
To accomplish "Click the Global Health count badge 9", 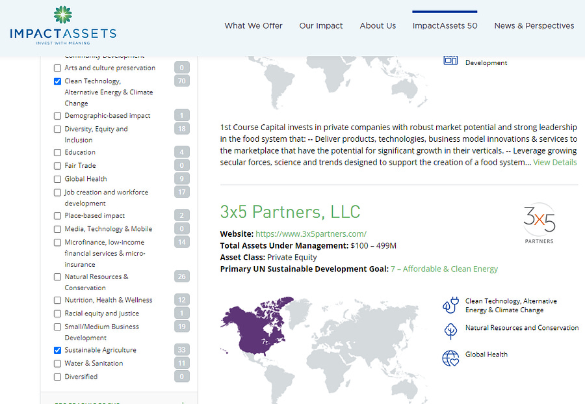I will tap(182, 179).
